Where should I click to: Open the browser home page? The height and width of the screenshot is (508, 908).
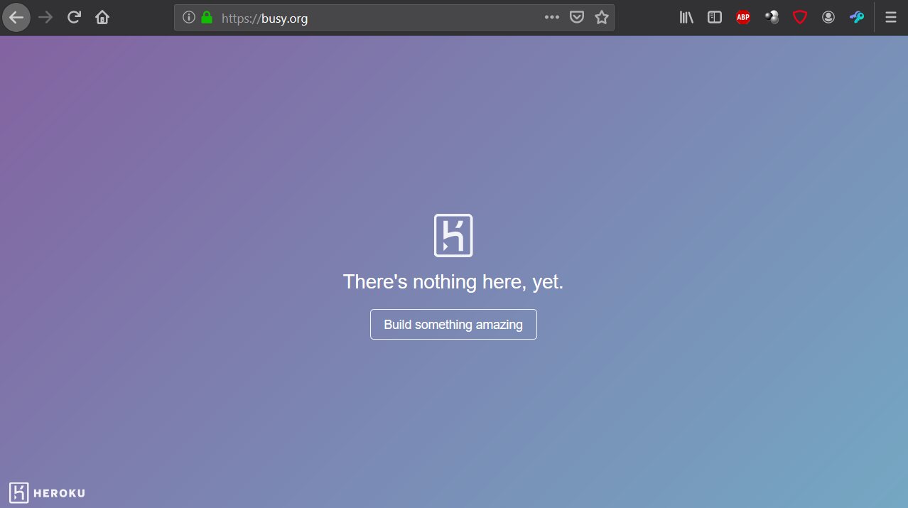pos(102,17)
